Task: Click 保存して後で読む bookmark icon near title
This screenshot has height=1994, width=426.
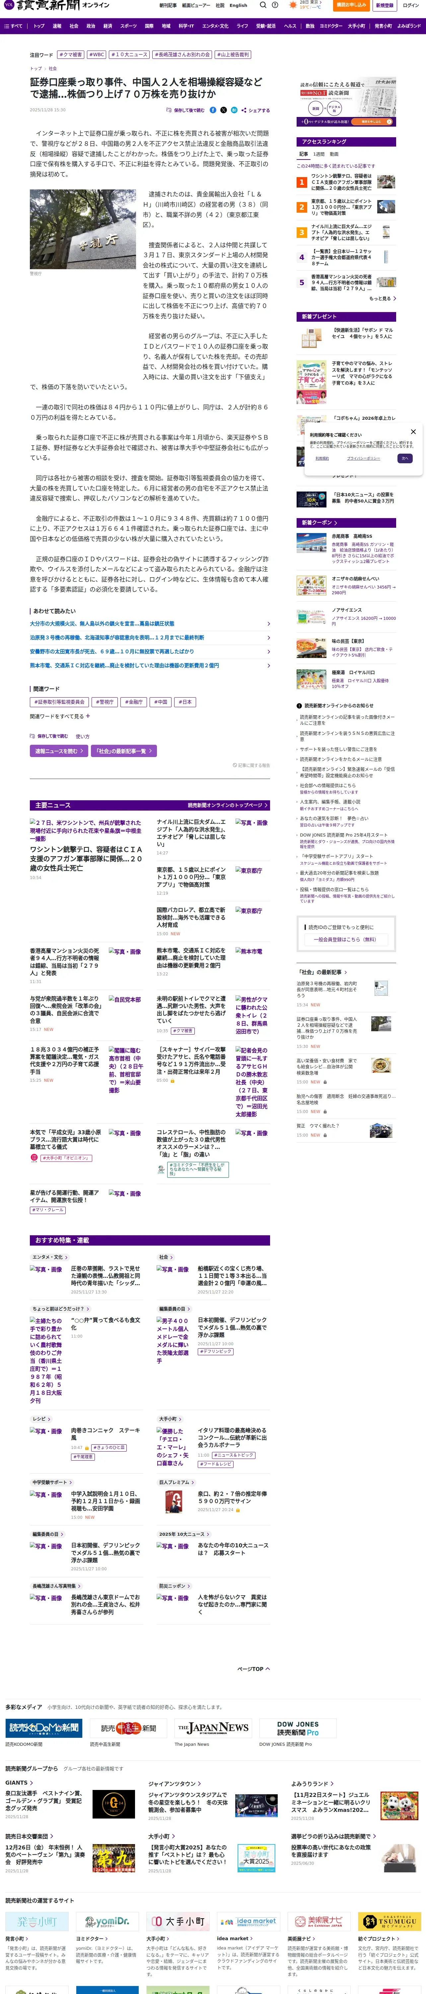Action: tap(185, 110)
